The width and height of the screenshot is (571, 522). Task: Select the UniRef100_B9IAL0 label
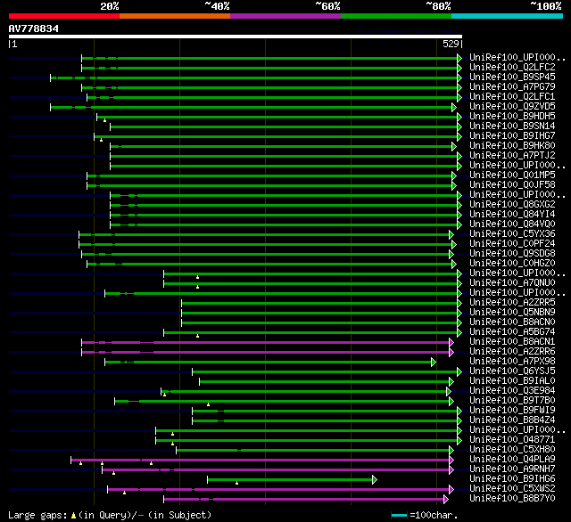[512, 381]
